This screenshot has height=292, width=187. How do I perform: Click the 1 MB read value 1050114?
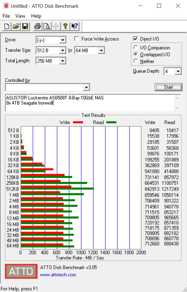point(170,195)
